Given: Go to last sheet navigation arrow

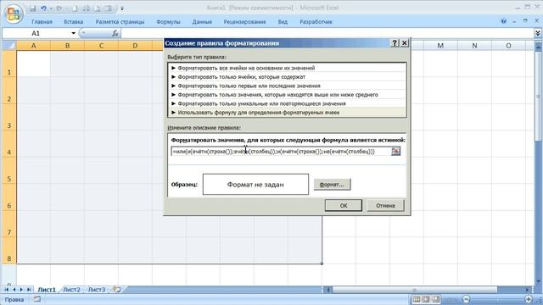Looking at the screenshot, I should pos(29,290).
